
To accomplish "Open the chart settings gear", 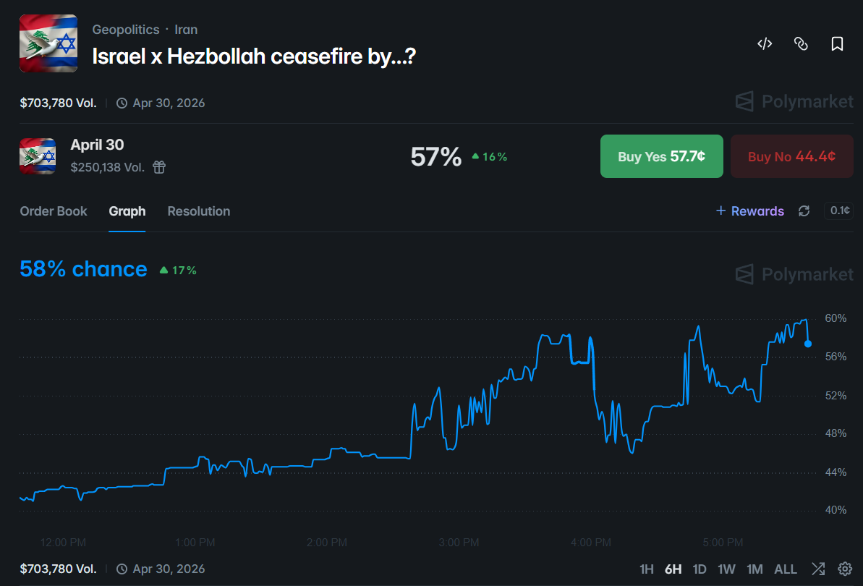I will pyautogui.click(x=844, y=569).
